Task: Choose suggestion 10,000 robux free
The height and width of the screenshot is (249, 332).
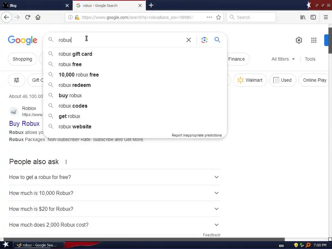Action: coord(135,75)
